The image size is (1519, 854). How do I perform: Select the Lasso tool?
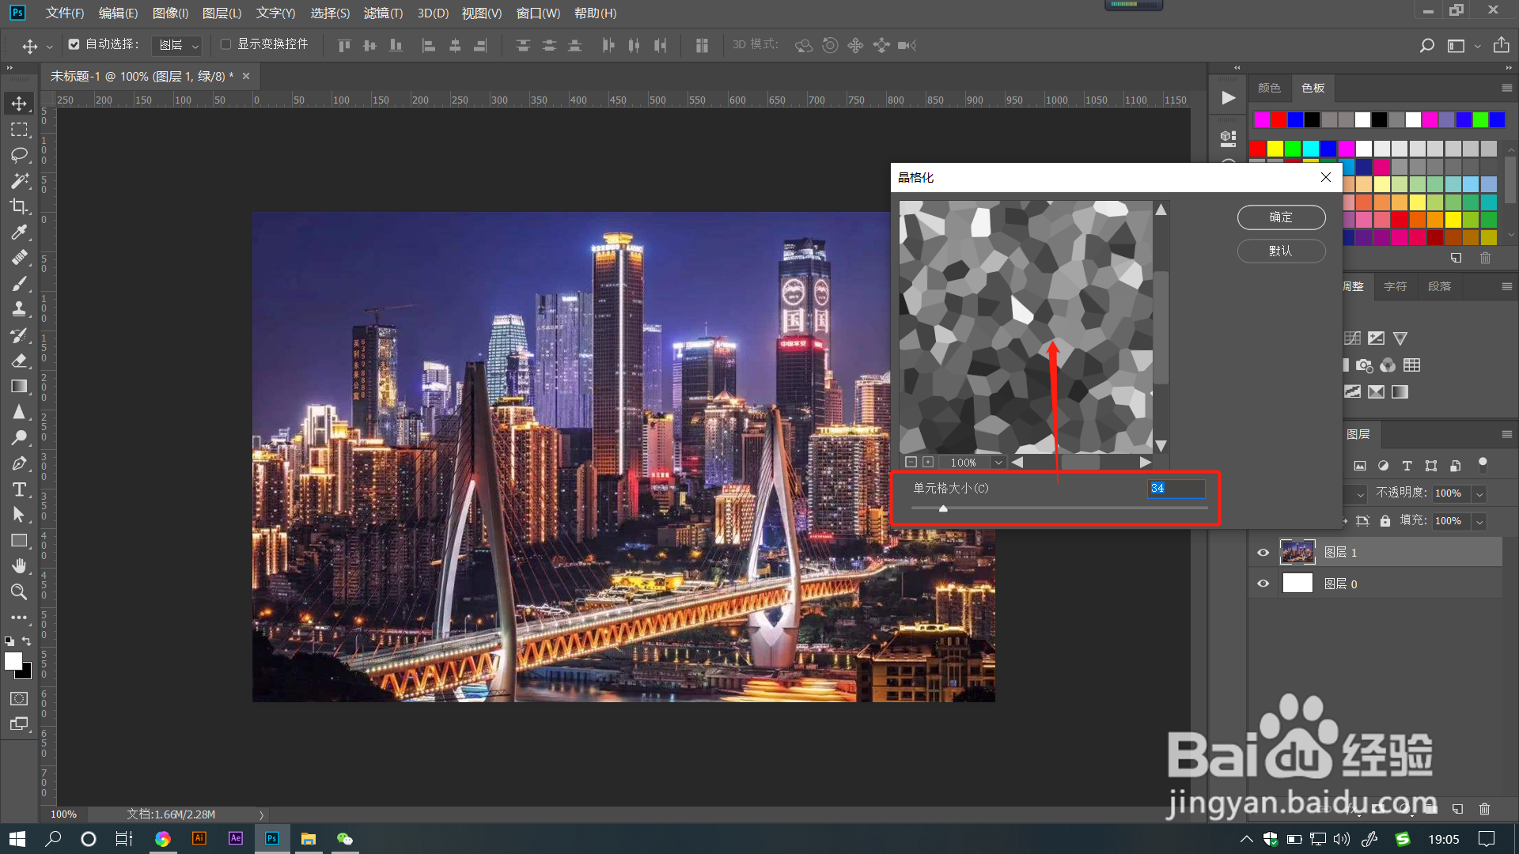point(19,155)
